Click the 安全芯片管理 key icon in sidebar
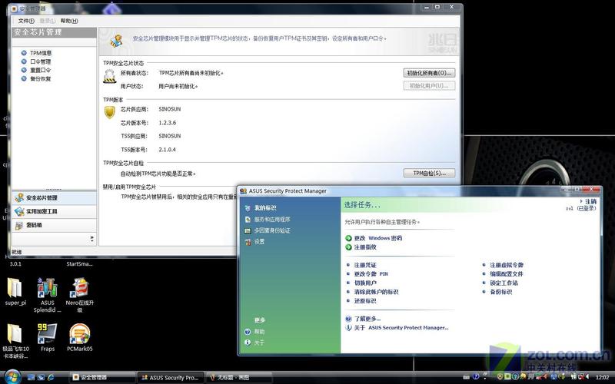The height and width of the screenshot is (384, 615). tap(18, 198)
